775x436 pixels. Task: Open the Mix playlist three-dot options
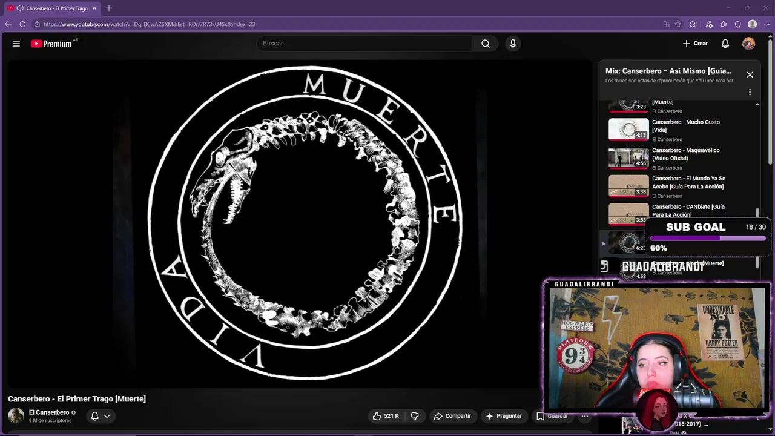coord(750,92)
